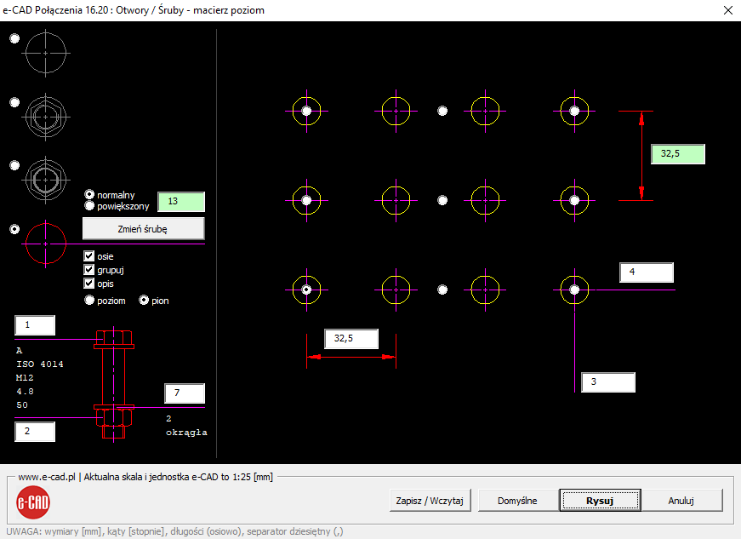Choose the 'normalny' hole size option
The height and width of the screenshot is (539, 741).
pyautogui.click(x=89, y=194)
